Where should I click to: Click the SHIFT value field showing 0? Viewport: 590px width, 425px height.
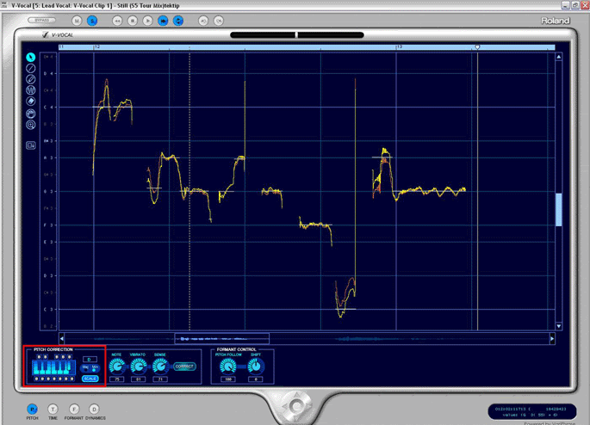256,379
